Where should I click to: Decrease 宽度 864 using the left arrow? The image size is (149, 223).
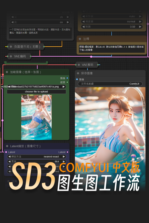[x=9, y=161]
